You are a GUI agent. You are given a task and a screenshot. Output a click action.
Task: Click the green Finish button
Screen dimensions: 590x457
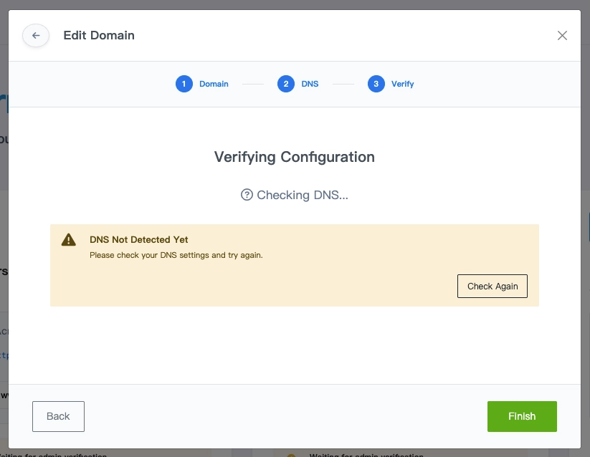(x=522, y=416)
